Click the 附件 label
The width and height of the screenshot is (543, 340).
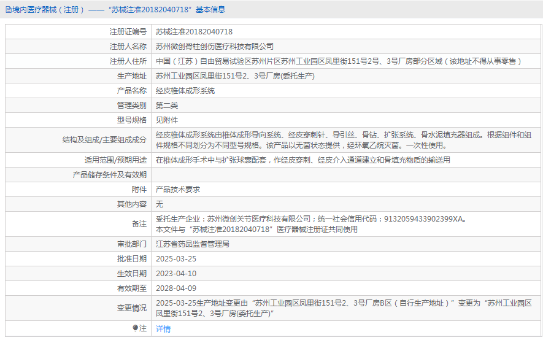[139, 190]
